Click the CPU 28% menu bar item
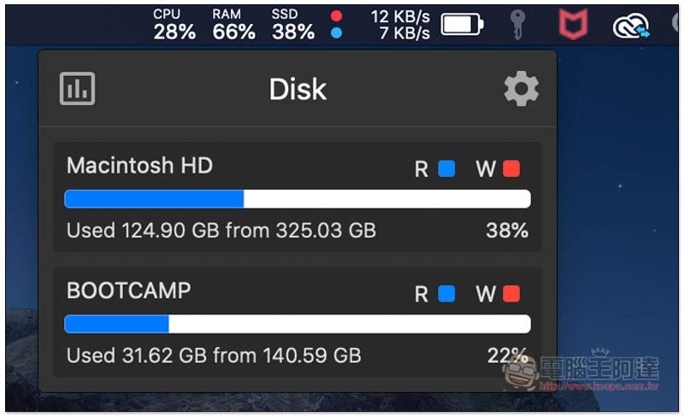Image resolution: width=684 pixels, height=417 pixels. [x=174, y=25]
